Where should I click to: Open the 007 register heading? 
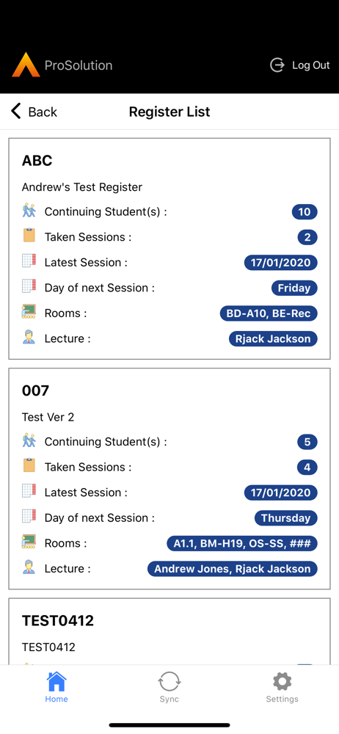[x=35, y=390]
